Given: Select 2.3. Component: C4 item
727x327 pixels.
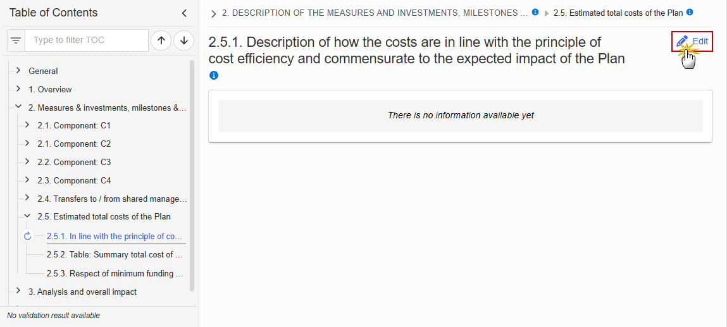Looking at the screenshot, I should pos(74,180).
